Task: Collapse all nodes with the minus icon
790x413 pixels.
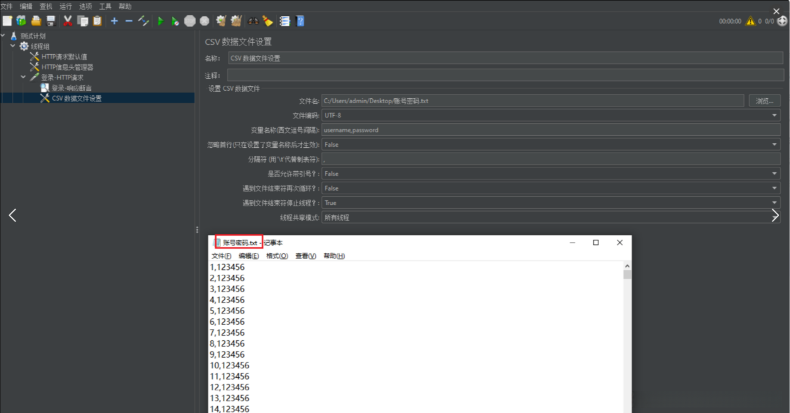Action: [x=129, y=21]
